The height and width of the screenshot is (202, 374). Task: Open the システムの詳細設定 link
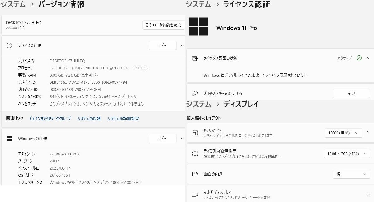[123, 119]
